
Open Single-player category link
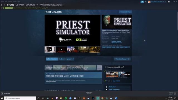(112, 87)
